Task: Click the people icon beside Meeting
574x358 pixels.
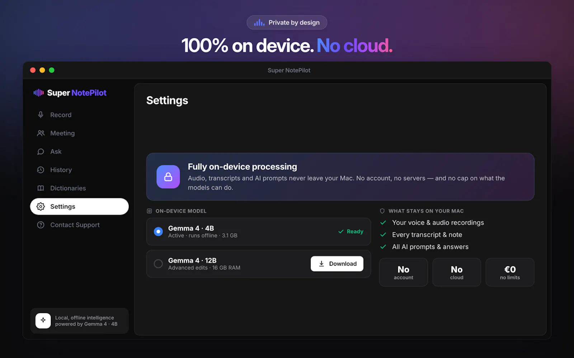Action: [41, 133]
